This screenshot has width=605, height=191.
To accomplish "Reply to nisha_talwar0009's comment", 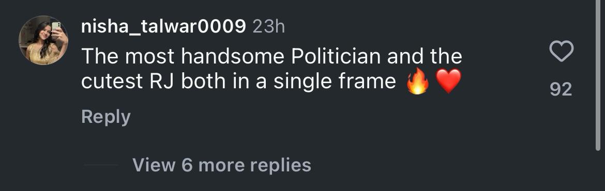I will point(106,117).
